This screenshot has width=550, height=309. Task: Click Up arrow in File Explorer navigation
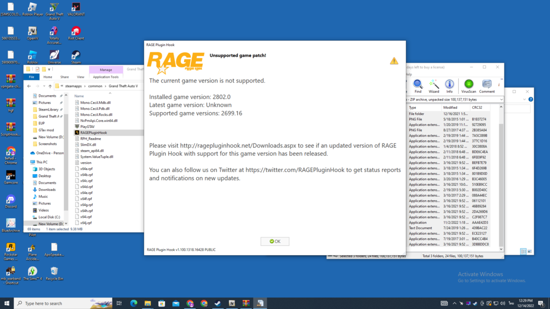click(50, 86)
